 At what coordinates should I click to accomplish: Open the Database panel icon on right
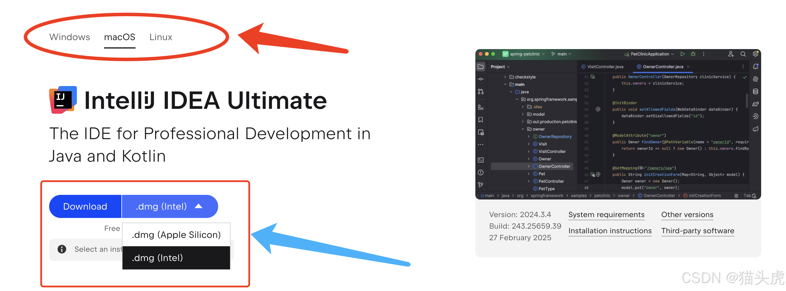(x=755, y=92)
